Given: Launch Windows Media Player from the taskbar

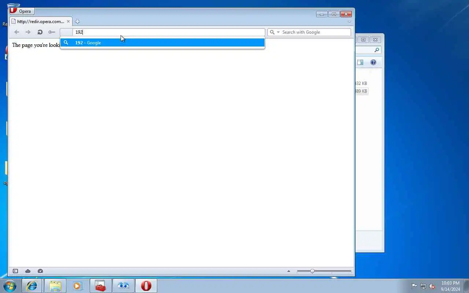Looking at the screenshot, I should pos(78,286).
